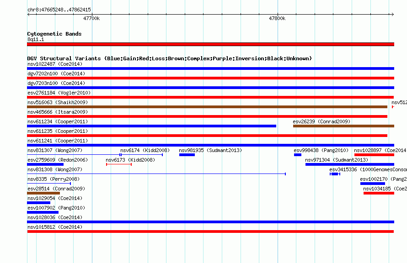Click the nsv1022487 (Coe2014) variant label
Image resolution: width=407 pixels, height=263 pixels.
(x=55, y=64)
